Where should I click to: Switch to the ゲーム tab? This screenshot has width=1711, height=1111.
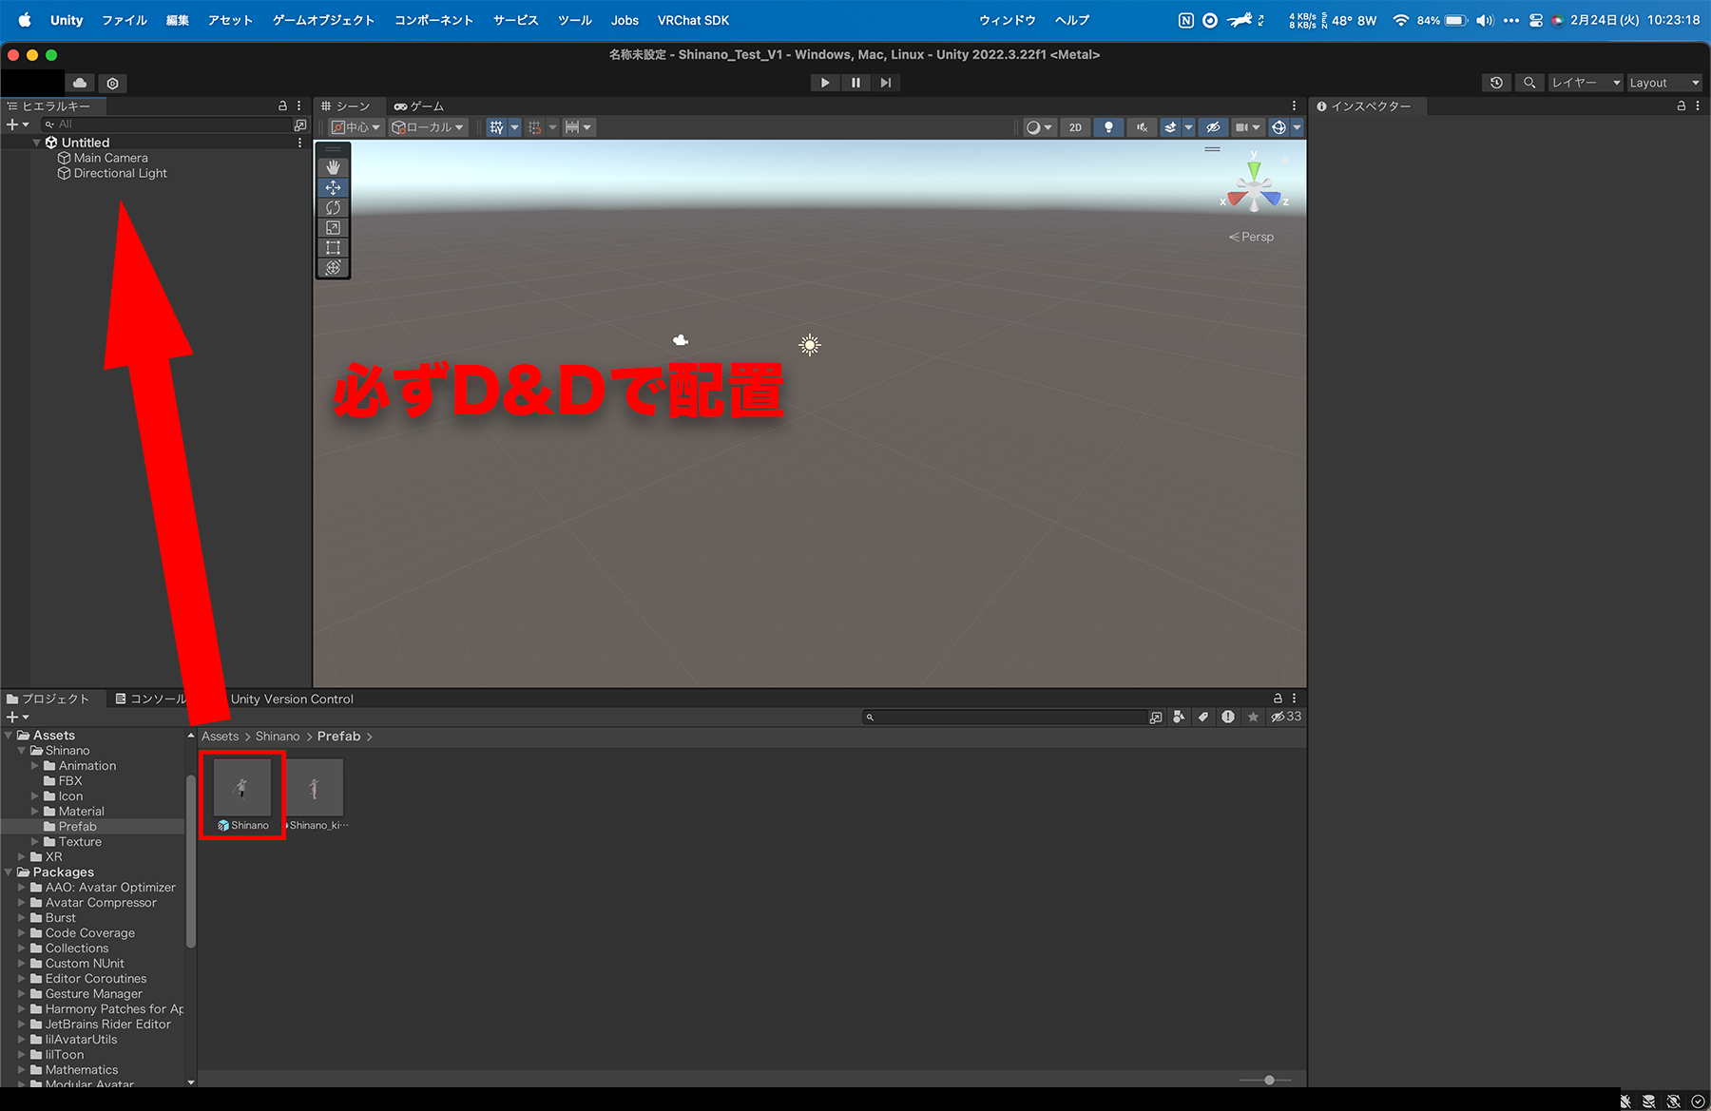(419, 106)
